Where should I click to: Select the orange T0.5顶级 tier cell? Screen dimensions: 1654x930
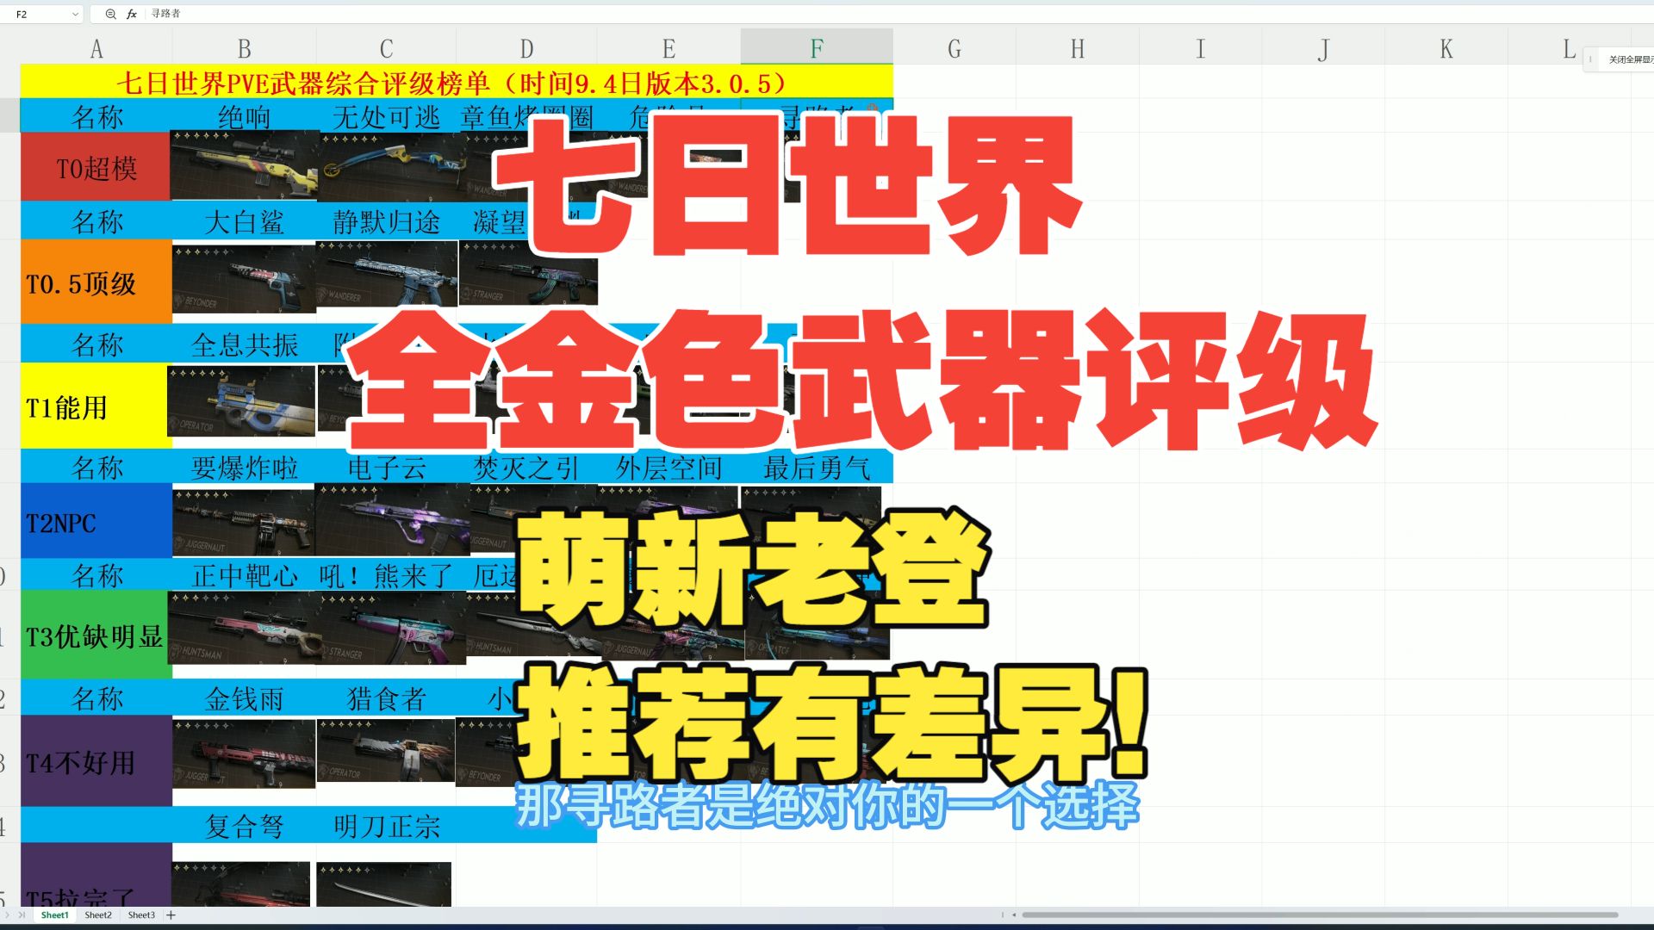(x=96, y=282)
